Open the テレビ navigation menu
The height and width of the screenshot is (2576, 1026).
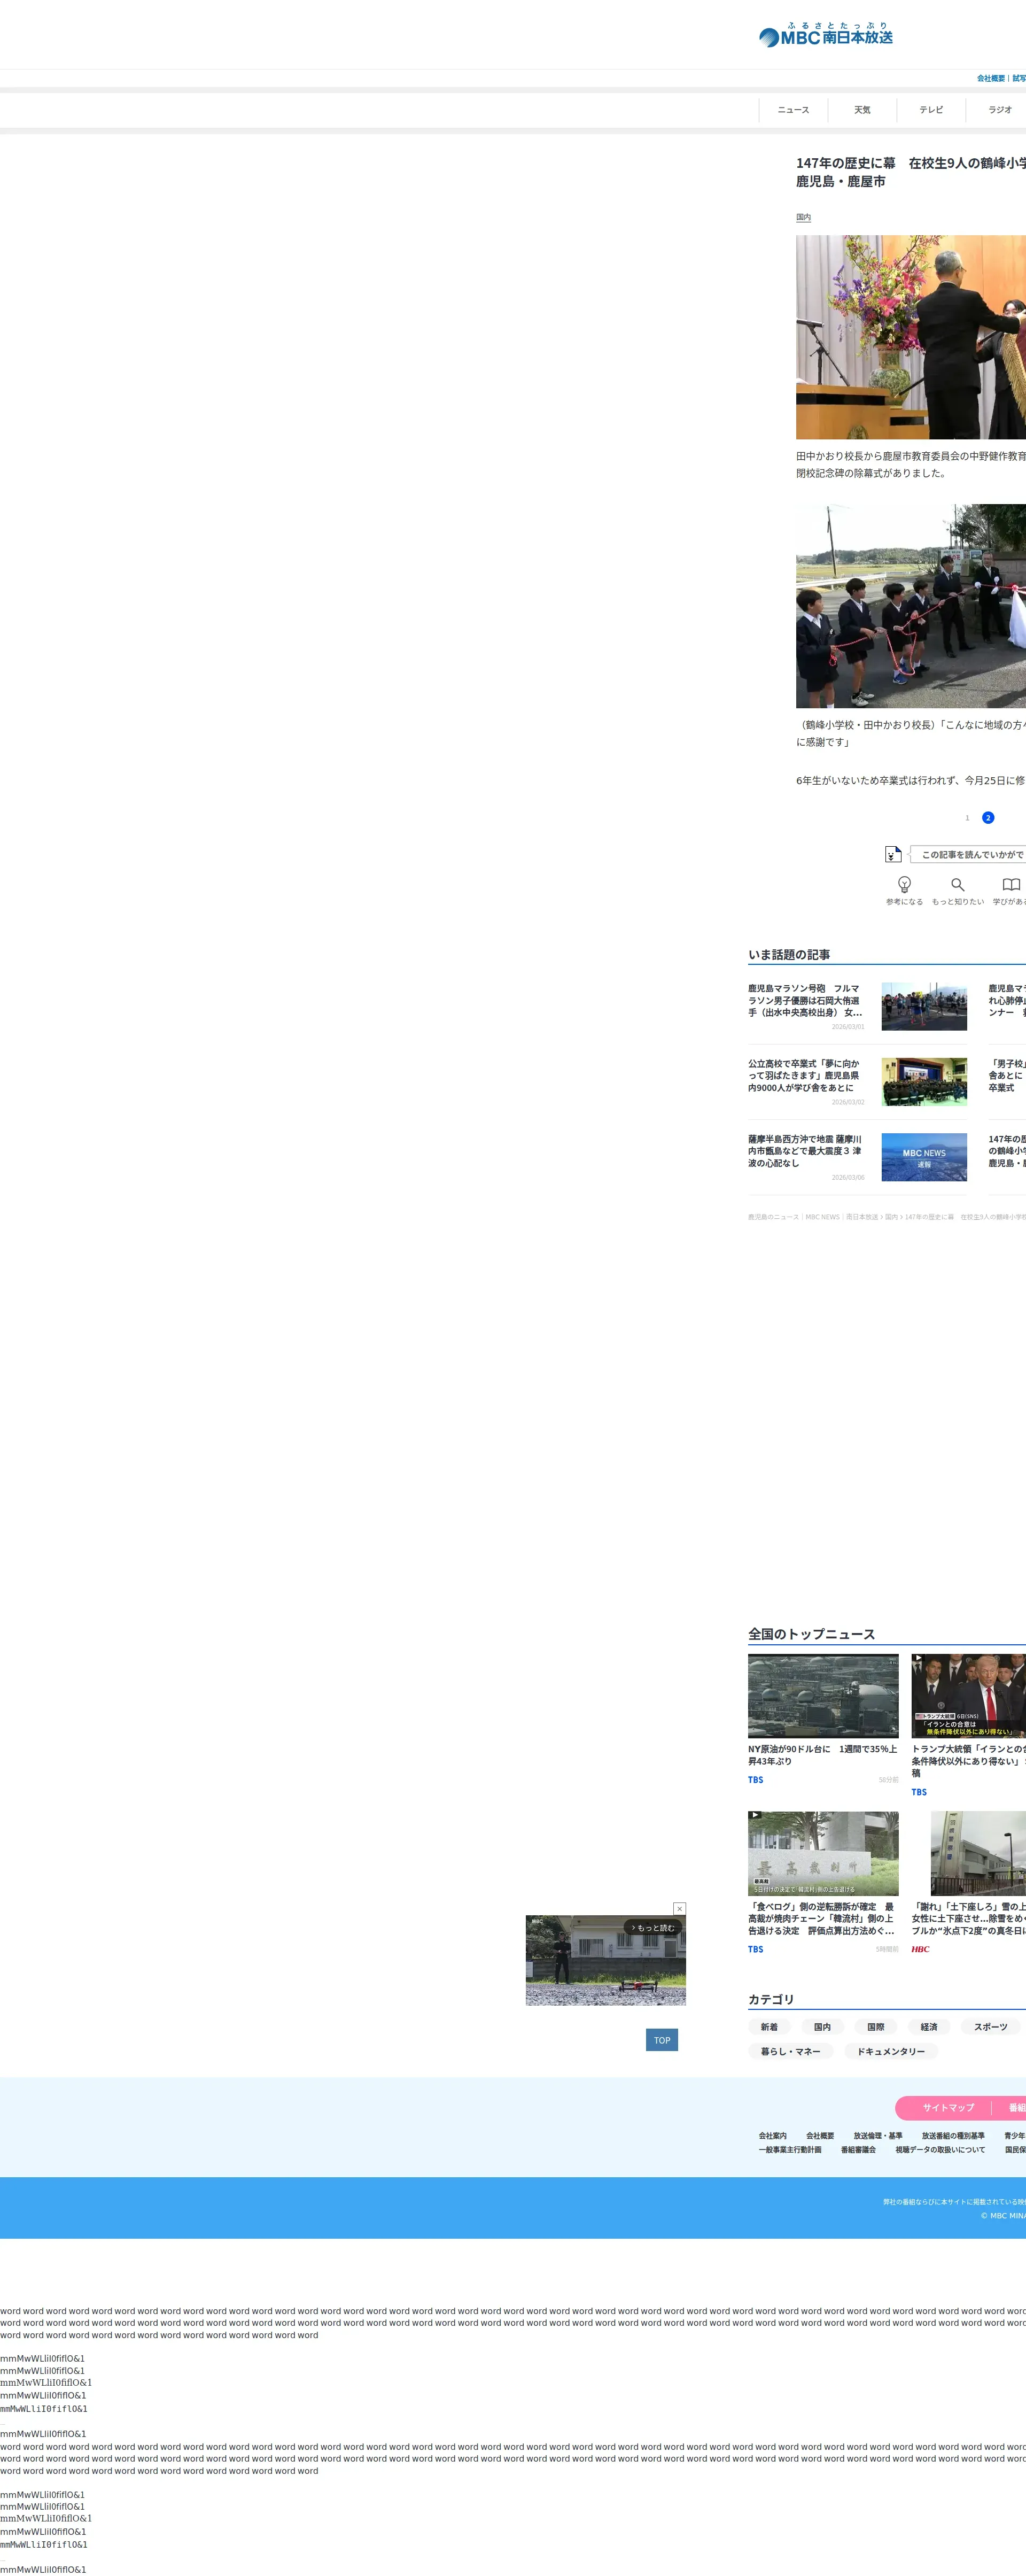pos(931,110)
